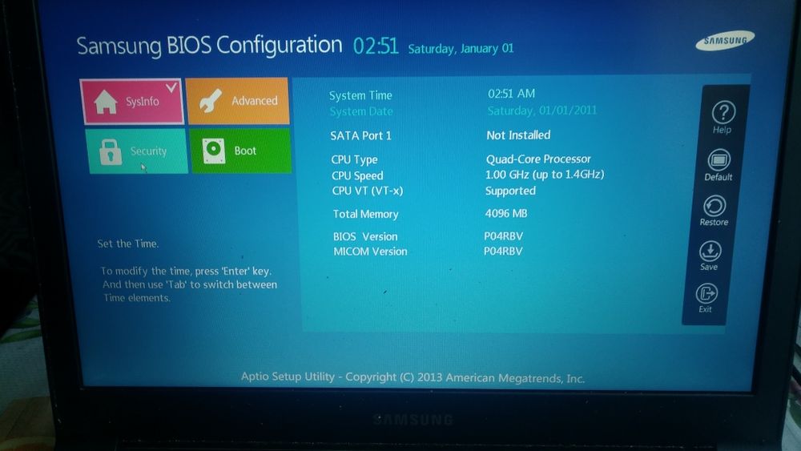801x451 pixels.
Task: Click the 'Not Installed' SATA value
Action: coord(518,135)
